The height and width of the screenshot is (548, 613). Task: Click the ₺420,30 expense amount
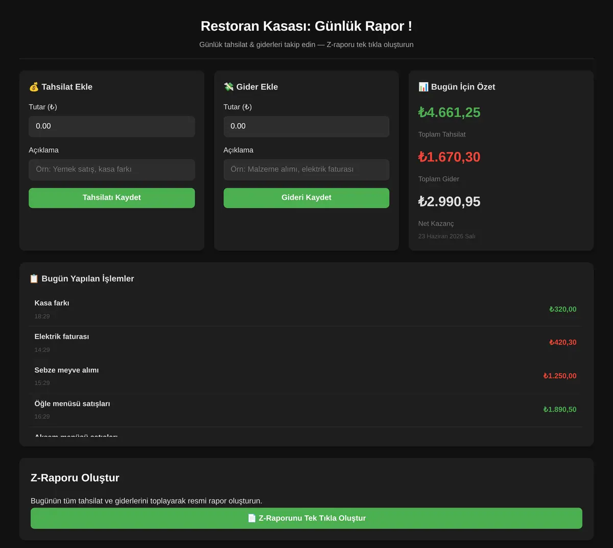pos(563,342)
